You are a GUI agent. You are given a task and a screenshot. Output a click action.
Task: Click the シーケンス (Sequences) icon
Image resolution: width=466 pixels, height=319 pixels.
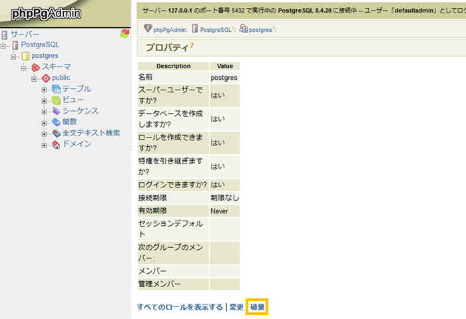56,111
